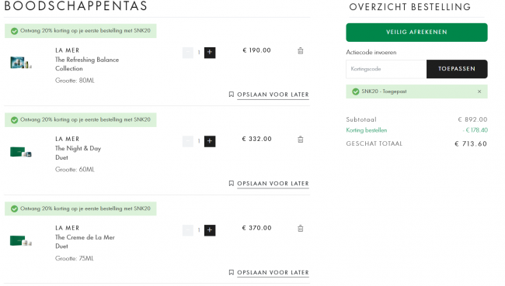Image resolution: width=505 pixels, height=286 pixels.
Task: Open The Creme de La Mer Duet thumbnail
Action: (x=21, y=241)
